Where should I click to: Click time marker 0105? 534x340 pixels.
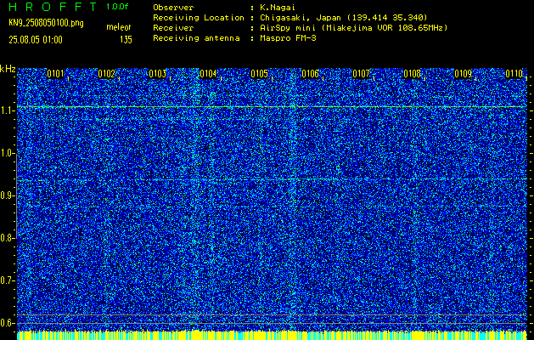(x=260, y=74)
